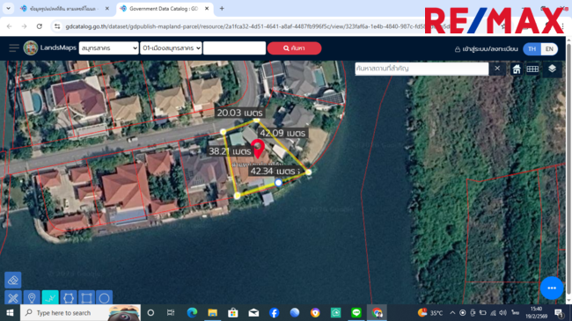Switch to the first browser tab
This screenshot has height=321, width=572.
64,9
